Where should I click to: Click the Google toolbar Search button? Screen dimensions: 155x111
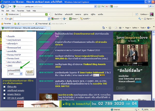55,19
